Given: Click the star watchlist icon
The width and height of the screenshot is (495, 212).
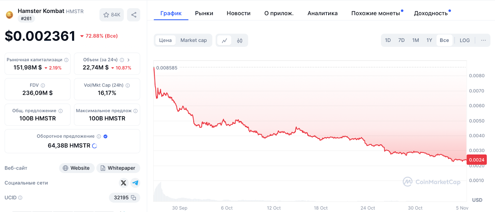Looking at the screenshot, I should (x=106, y=15).
